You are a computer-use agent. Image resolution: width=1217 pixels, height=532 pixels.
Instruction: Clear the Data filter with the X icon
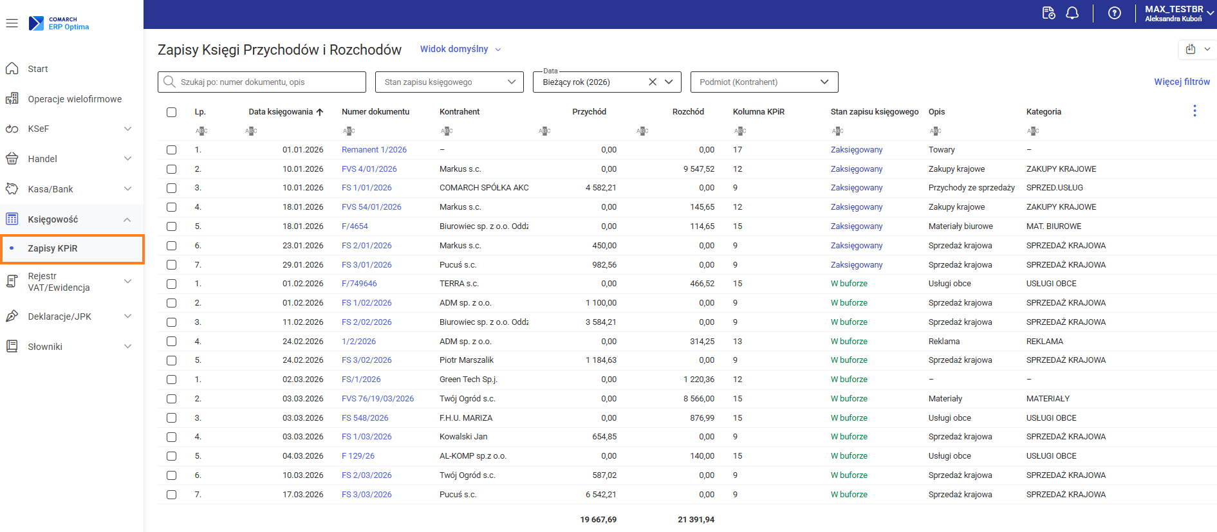(x=653, y=82)
